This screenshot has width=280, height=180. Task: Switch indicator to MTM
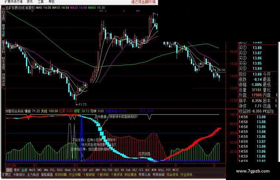154,170
